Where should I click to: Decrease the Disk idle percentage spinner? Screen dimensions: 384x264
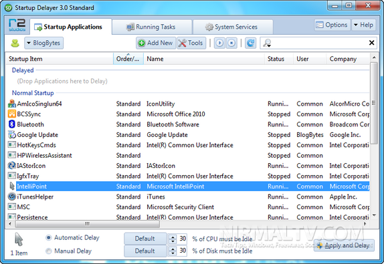tap(173, 253)
